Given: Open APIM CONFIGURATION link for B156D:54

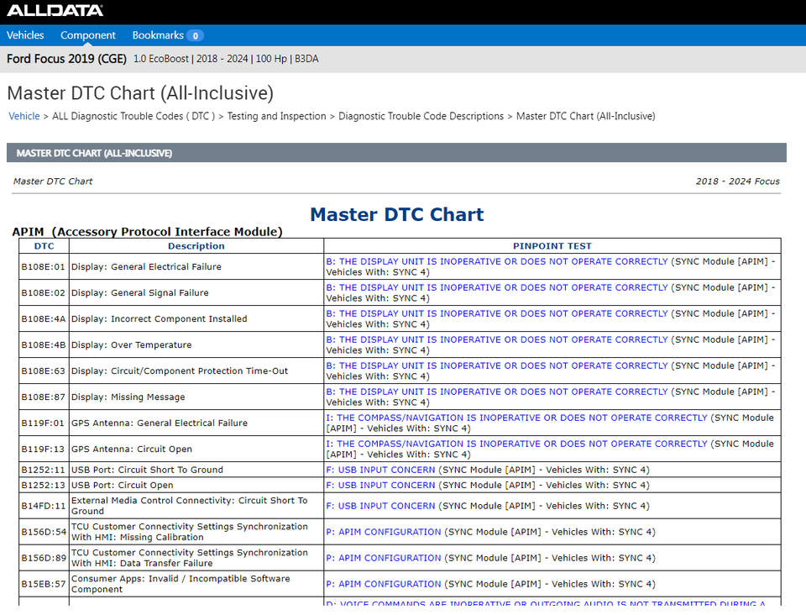Looking at the screenshot, I should click(x=383, y=532).
